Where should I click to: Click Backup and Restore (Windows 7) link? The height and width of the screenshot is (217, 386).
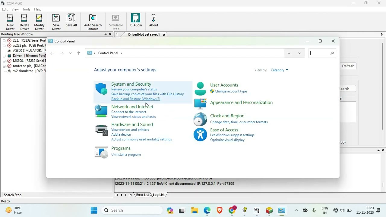[136, 99]
